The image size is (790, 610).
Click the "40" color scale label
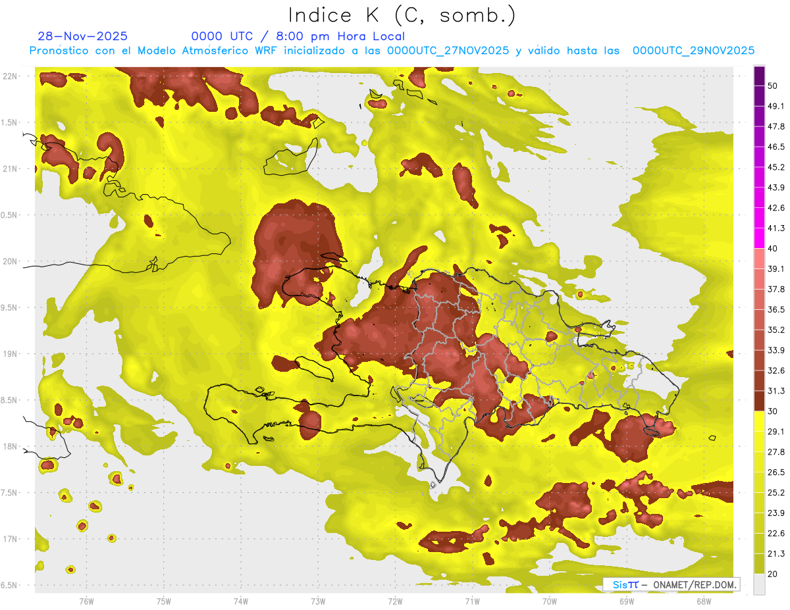[x=774, y=249]
